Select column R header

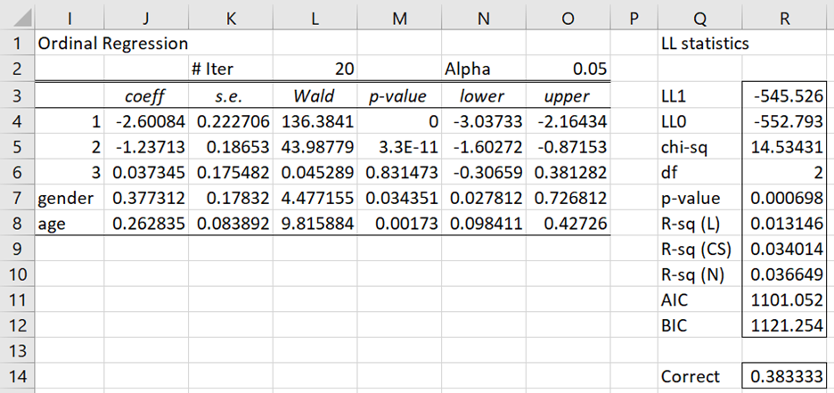click(x=784, y=18)
